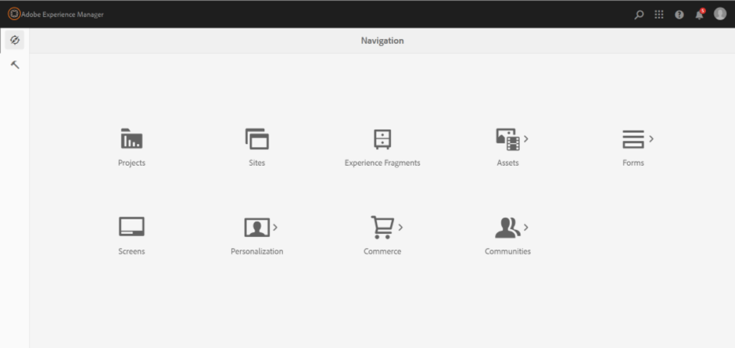
Task: Select the Tools hammer icon in sidebar
Action: [x=15, y=65]
